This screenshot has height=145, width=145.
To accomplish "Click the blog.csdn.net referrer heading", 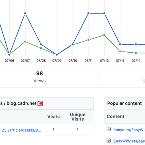I will pyautogui.click(x=21, y=103).
